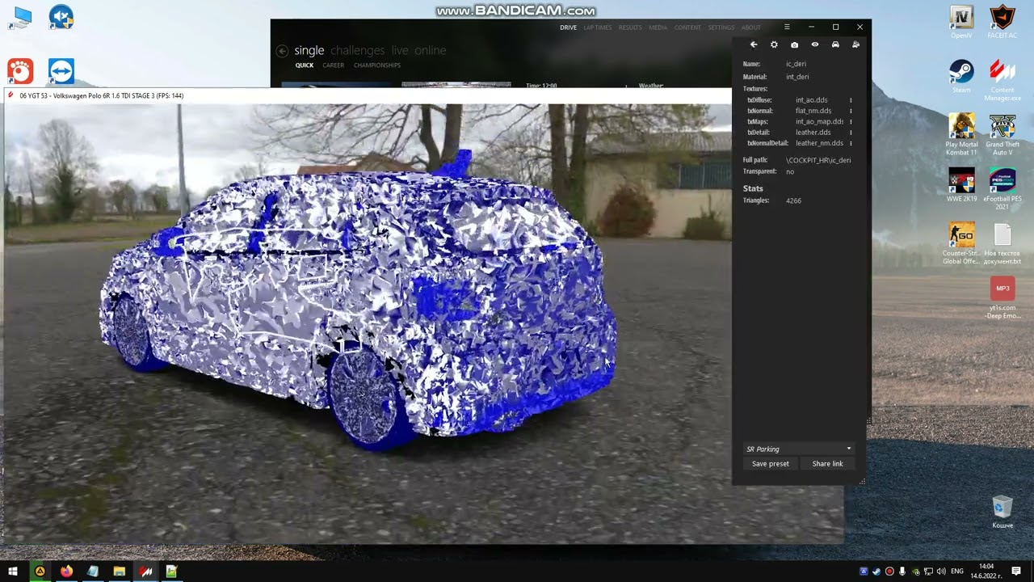Click the car icon in showroom toolbar
Image resolution: width=1034 pixels, height=582 pixels.
point(835,45)
